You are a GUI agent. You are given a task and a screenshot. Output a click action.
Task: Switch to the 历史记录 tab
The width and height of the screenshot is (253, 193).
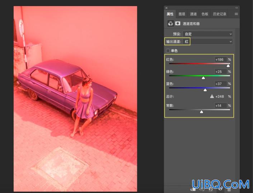(x=219, y=14)
